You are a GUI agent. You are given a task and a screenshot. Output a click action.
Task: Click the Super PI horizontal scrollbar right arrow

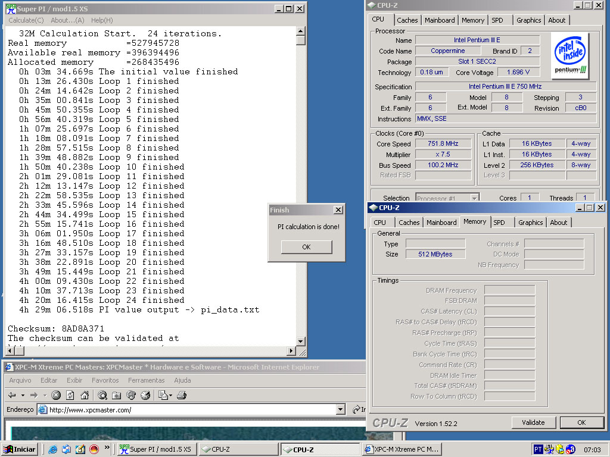[291, 350]
